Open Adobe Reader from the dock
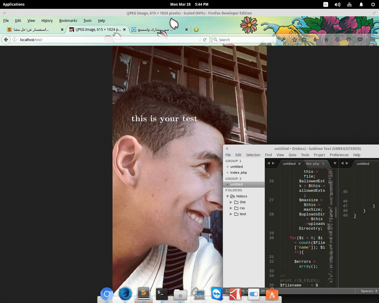The width and height of the screenshot is (379, 303). point(235,294)
